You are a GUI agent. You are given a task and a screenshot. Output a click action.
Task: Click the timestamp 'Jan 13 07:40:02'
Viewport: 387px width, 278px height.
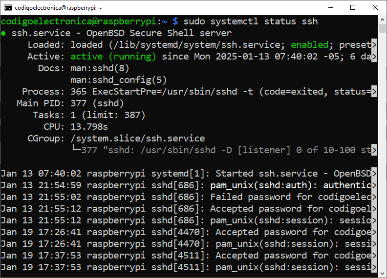click(x=41, y=174)
